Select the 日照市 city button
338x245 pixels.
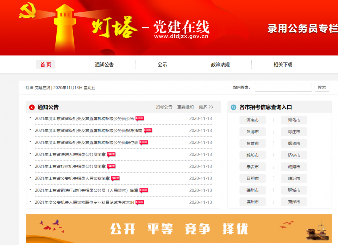(252, 178)
